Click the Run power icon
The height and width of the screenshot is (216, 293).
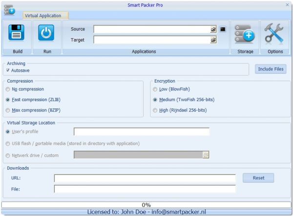pyautogui.click(x=46, y=32)
